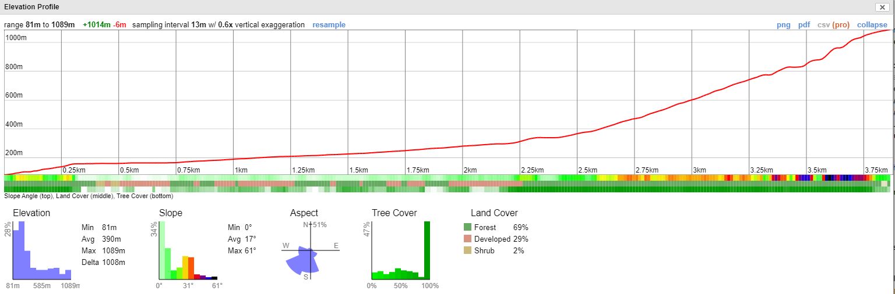Click the 1000m elevation axis label

point(15,38)
